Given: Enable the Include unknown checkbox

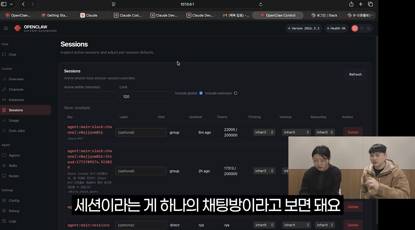Looking at the screenshot, I should [235, 93].
